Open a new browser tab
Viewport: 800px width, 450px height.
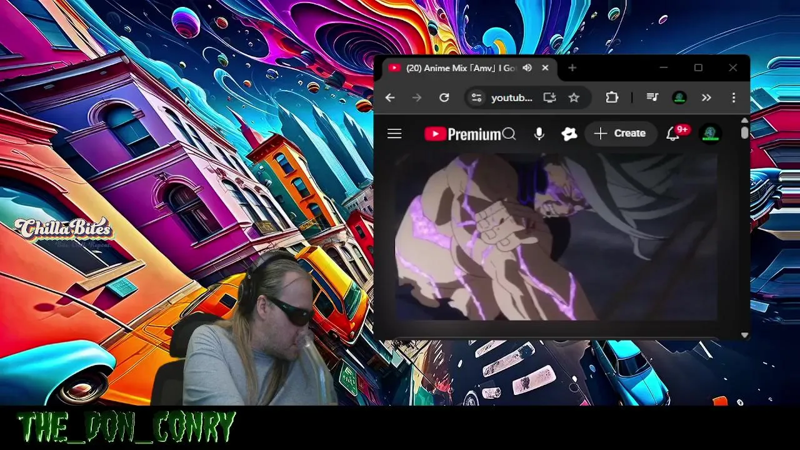[572, 68]
